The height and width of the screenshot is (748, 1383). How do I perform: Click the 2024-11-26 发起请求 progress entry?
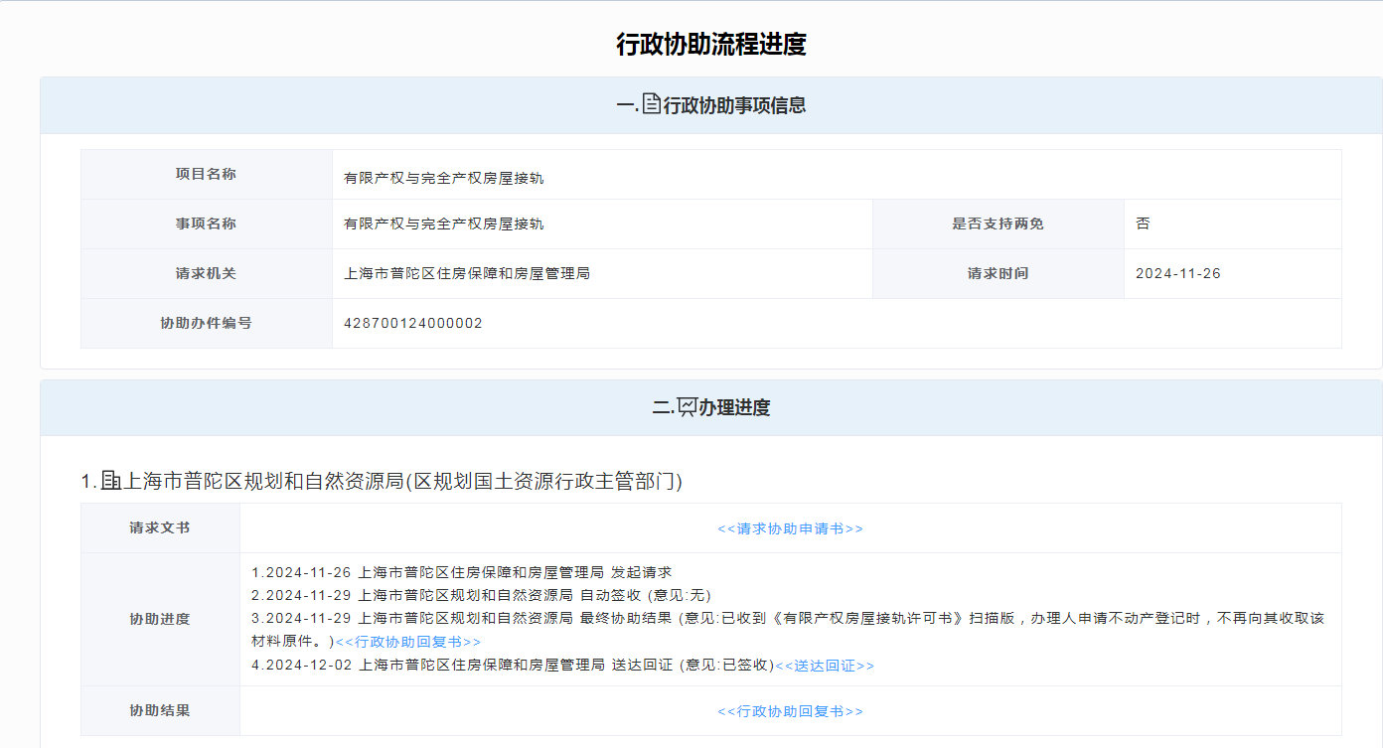click(462, 573)
